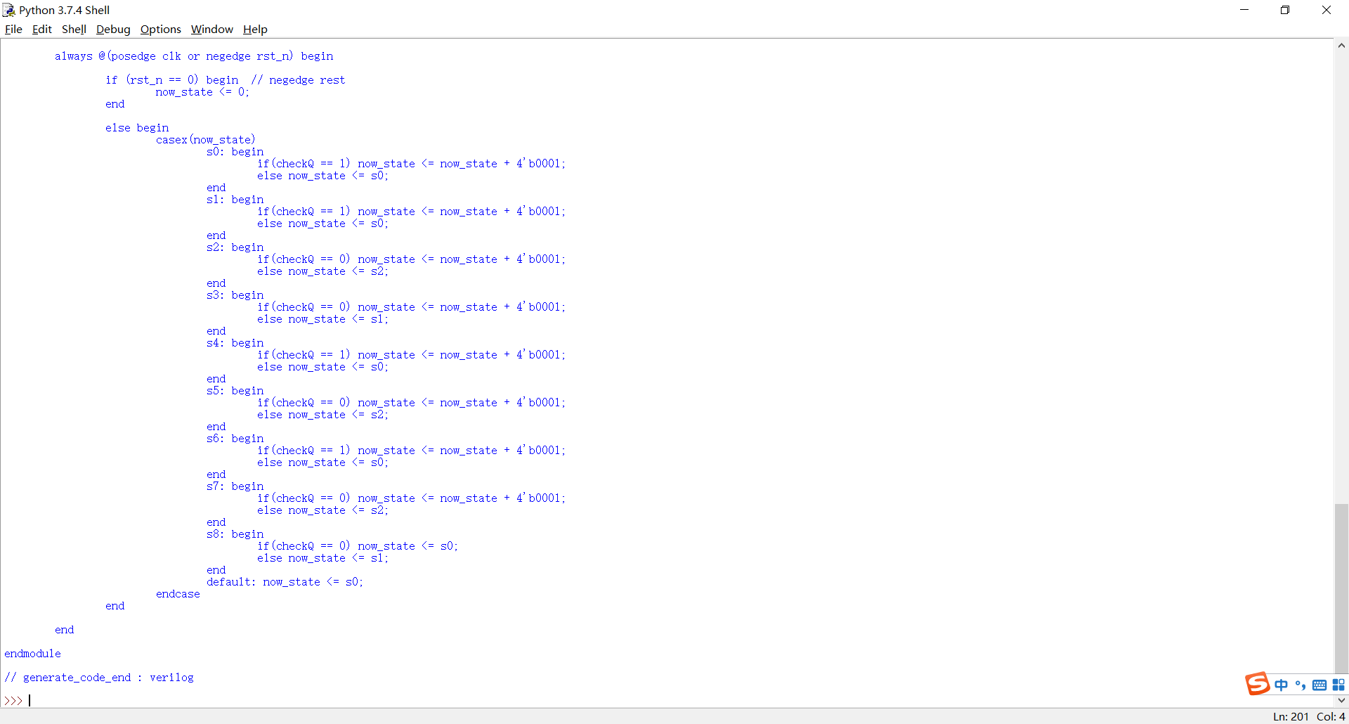Click the scrollbar up arrow
This screenshot has width=1349, height=724.
1341,46
